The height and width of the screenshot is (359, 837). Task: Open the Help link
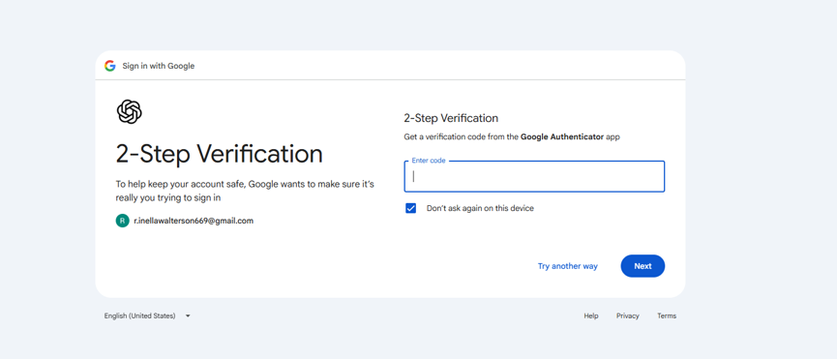(591, 315)
